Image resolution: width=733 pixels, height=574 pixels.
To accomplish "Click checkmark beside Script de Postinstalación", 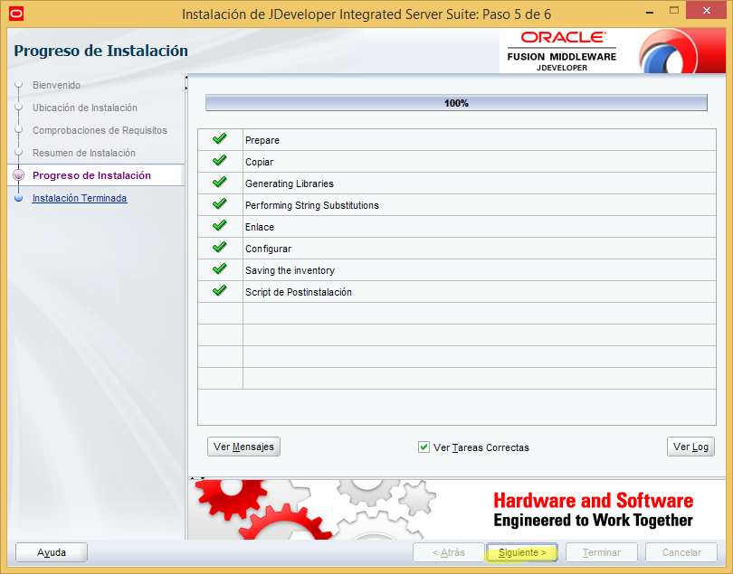I will (220, 292).
